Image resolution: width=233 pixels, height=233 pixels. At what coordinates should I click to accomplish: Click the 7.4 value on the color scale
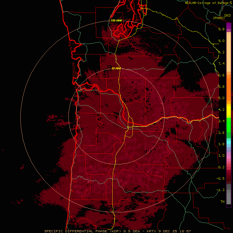tap(221, 64)
